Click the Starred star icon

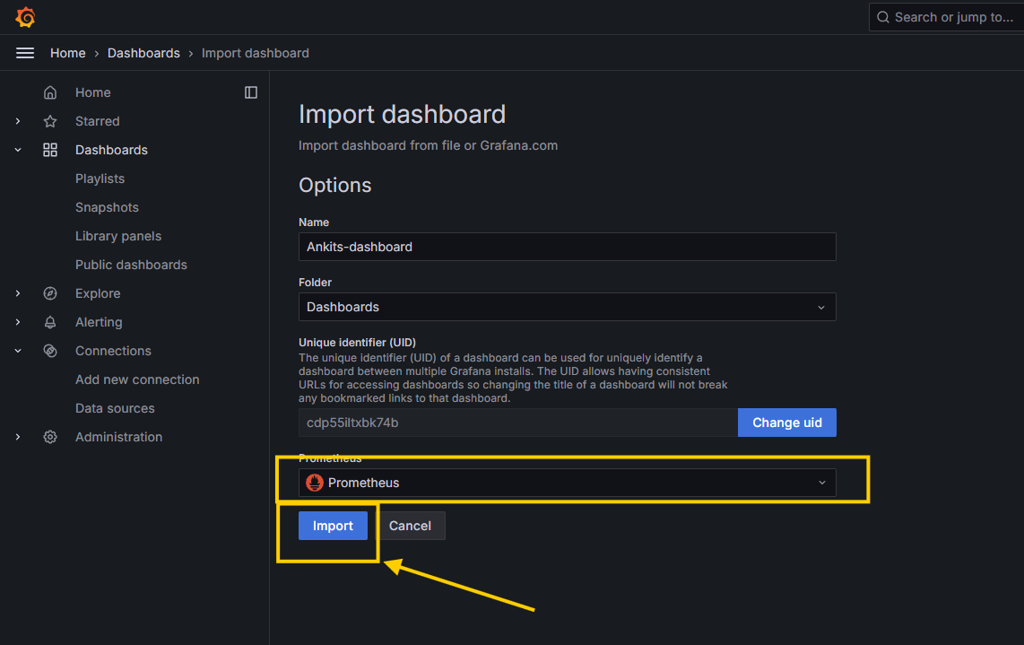pos(50,121)
